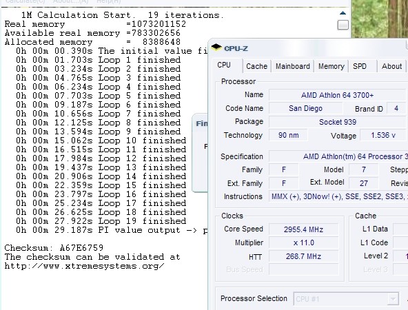
Task: Open the Processor Selection CPU #1 dropdown
Action: coord(346,299)
